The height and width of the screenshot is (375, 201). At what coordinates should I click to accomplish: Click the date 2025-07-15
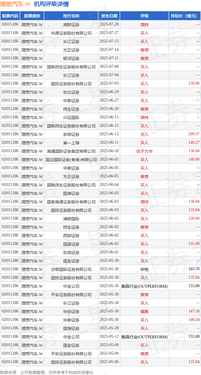pos(109,41)
